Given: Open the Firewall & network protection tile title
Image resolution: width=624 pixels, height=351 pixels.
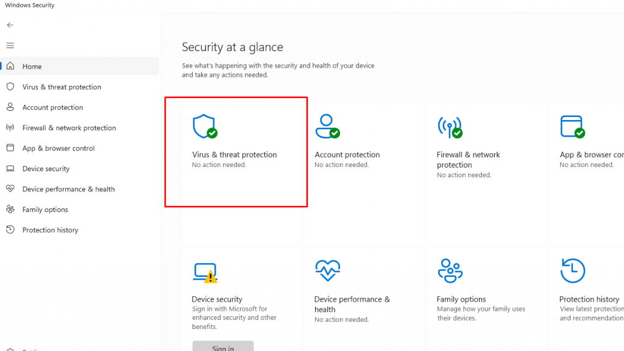Looking at the screenshot, I should point(469,160).
